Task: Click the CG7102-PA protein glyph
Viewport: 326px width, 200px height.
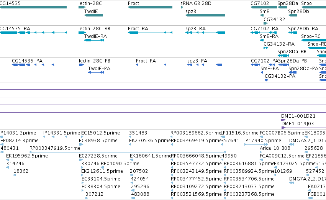Action: pyautogui.click(x=263, y=65)
